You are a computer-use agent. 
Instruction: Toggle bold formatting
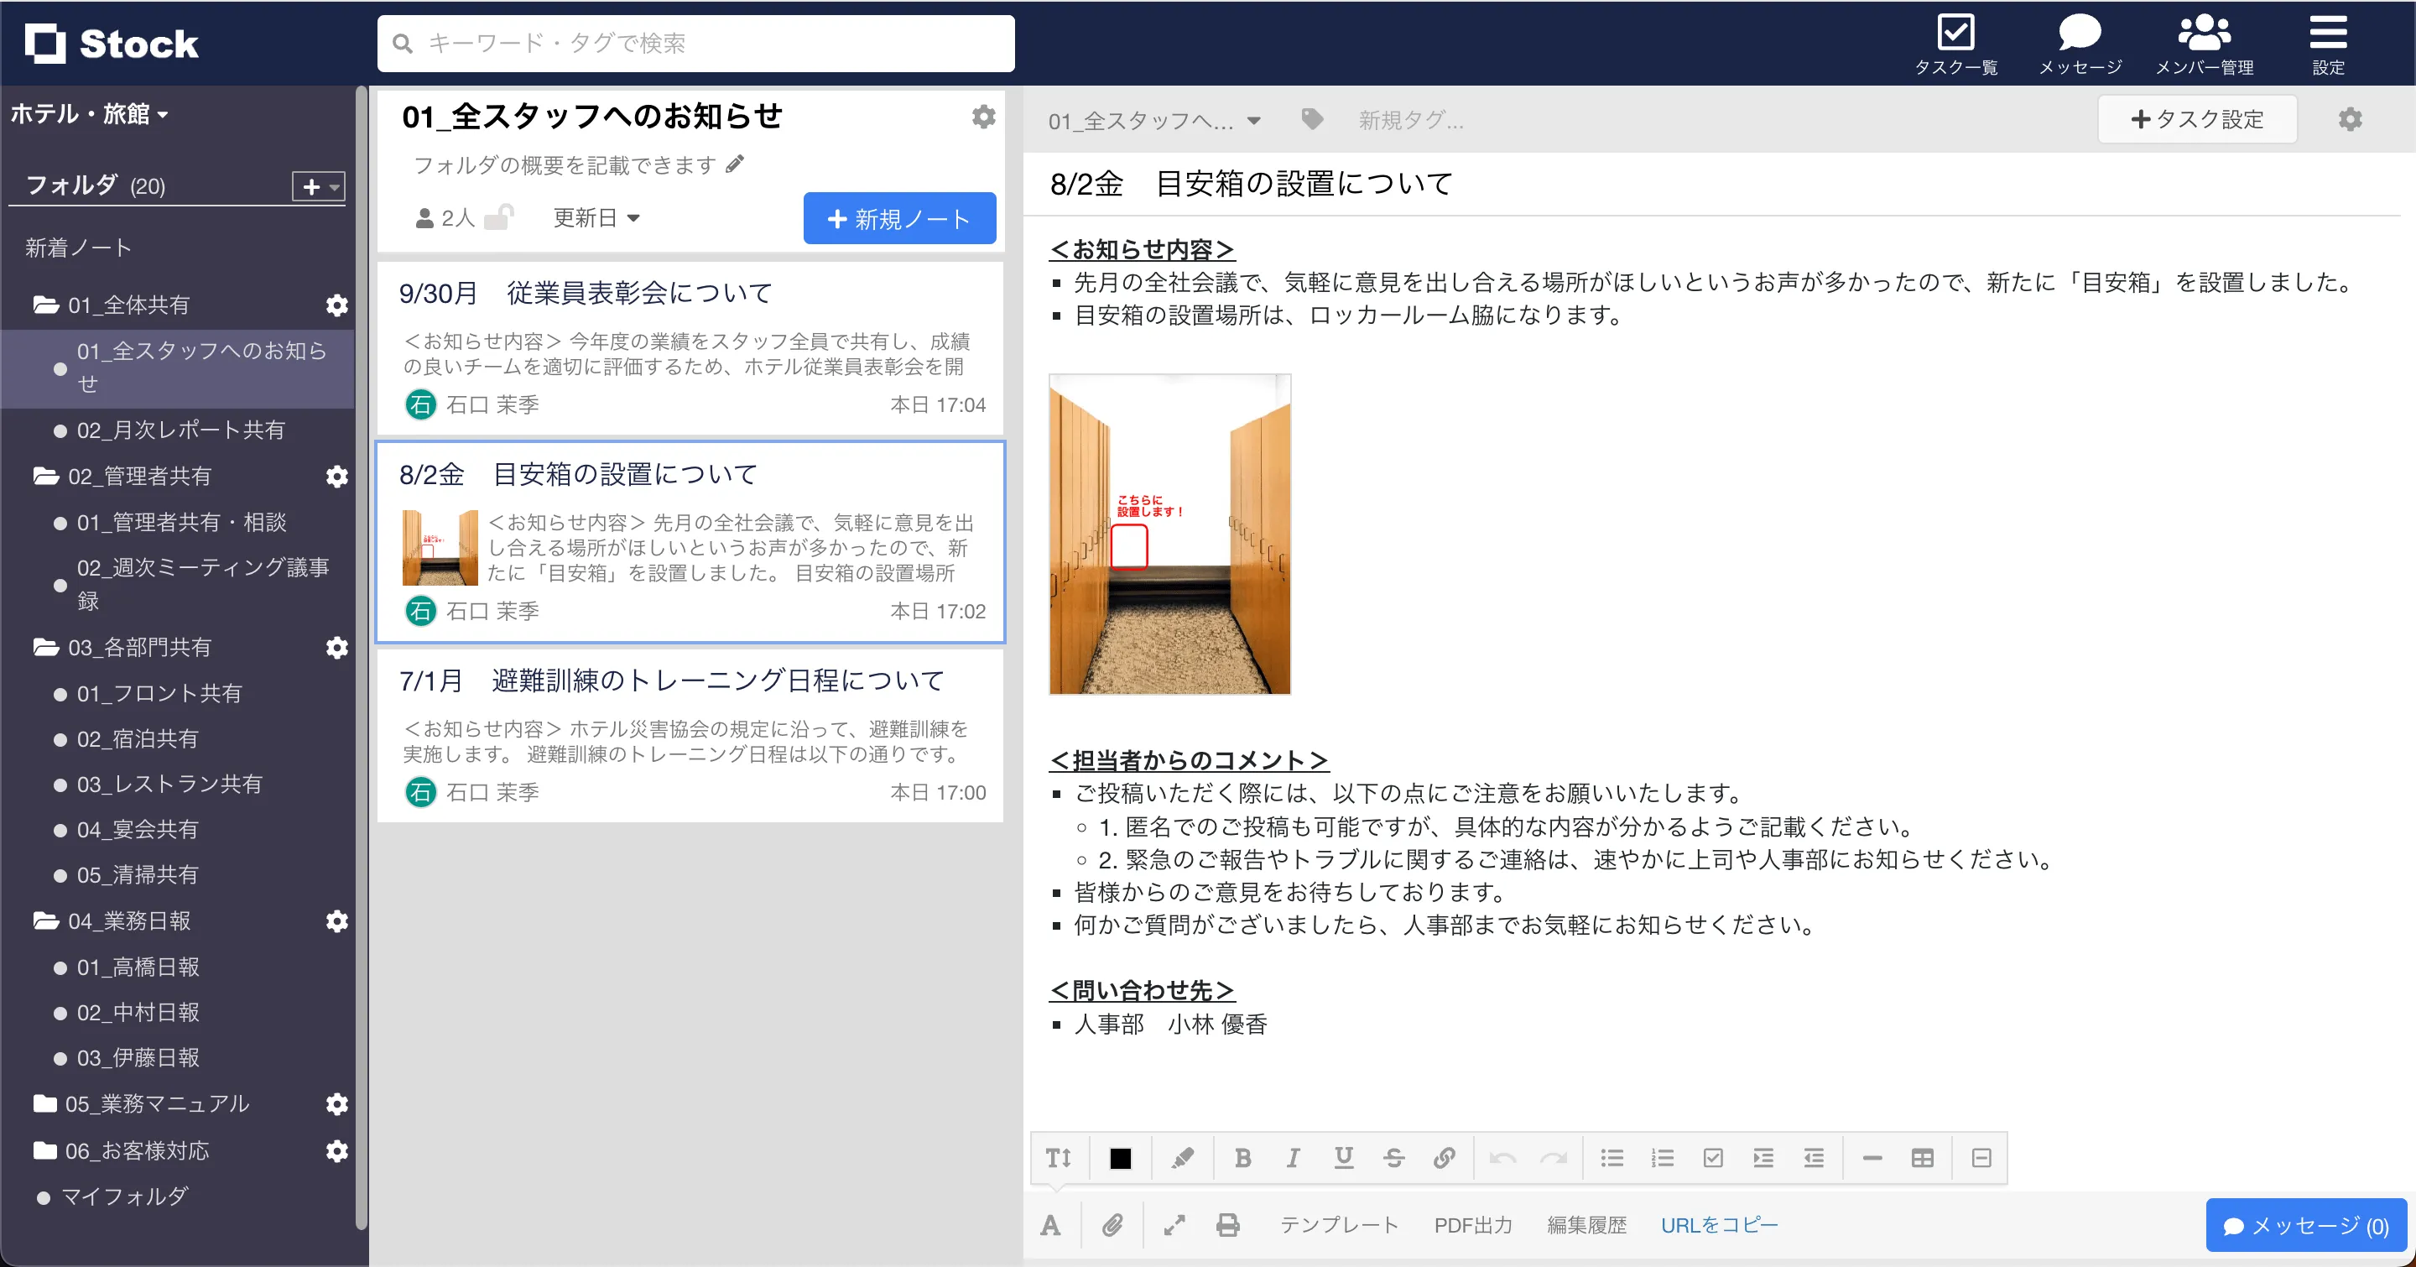point(1242,1158)
